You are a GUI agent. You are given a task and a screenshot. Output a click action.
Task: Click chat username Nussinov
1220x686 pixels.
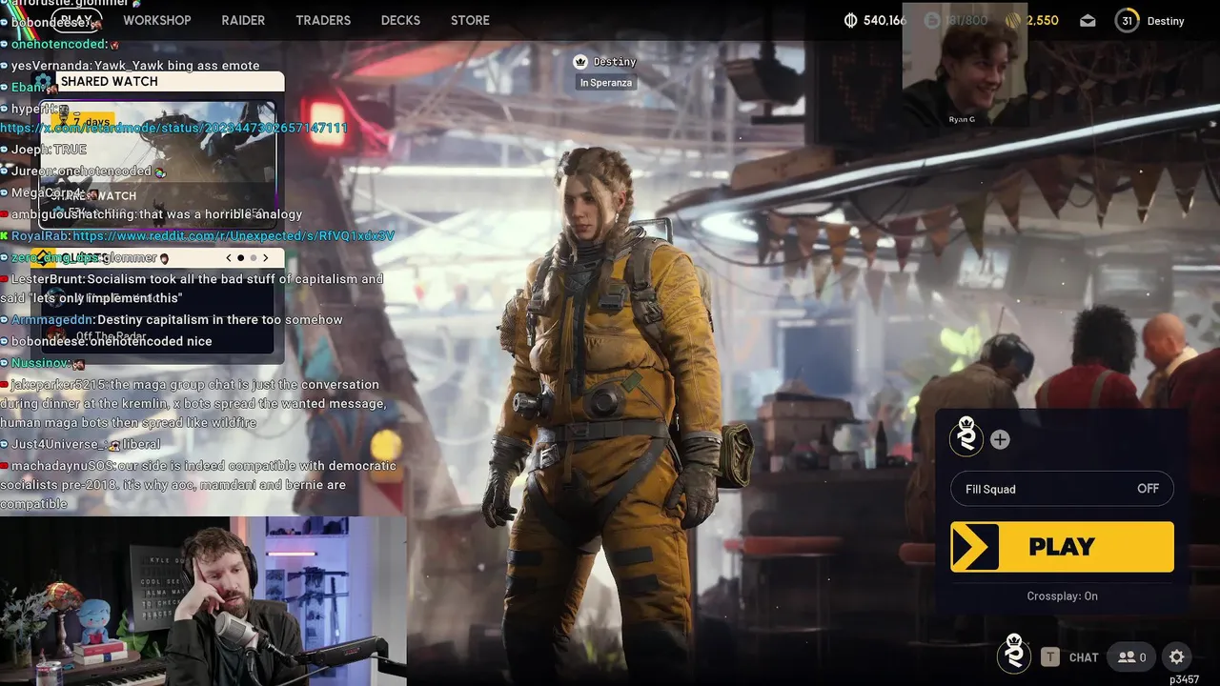pyautogui.click(x=39, y=363)
